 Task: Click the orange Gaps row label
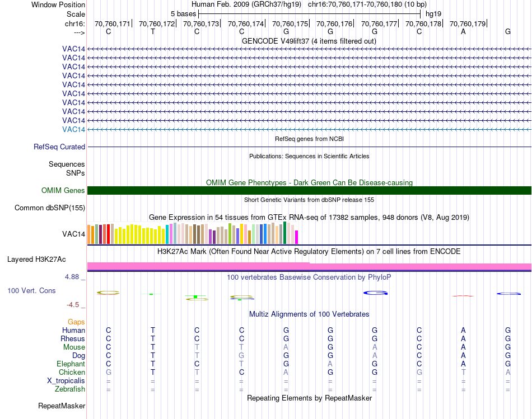click(x=76, y=322)
